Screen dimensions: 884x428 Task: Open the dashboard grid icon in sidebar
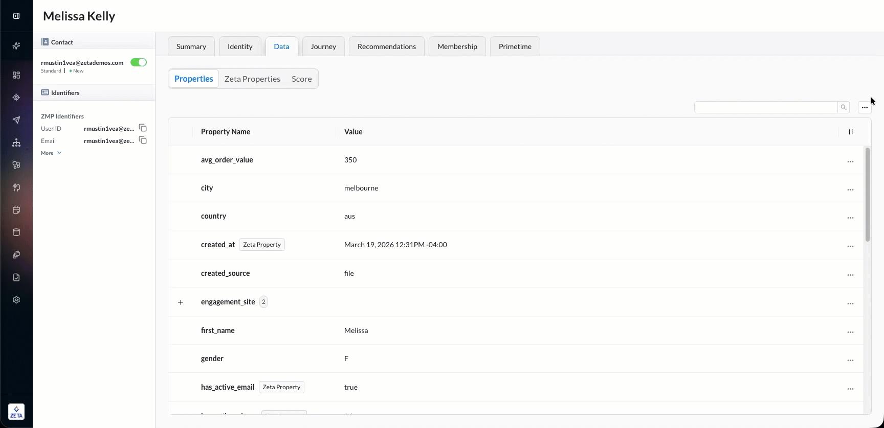click(16, 75)
